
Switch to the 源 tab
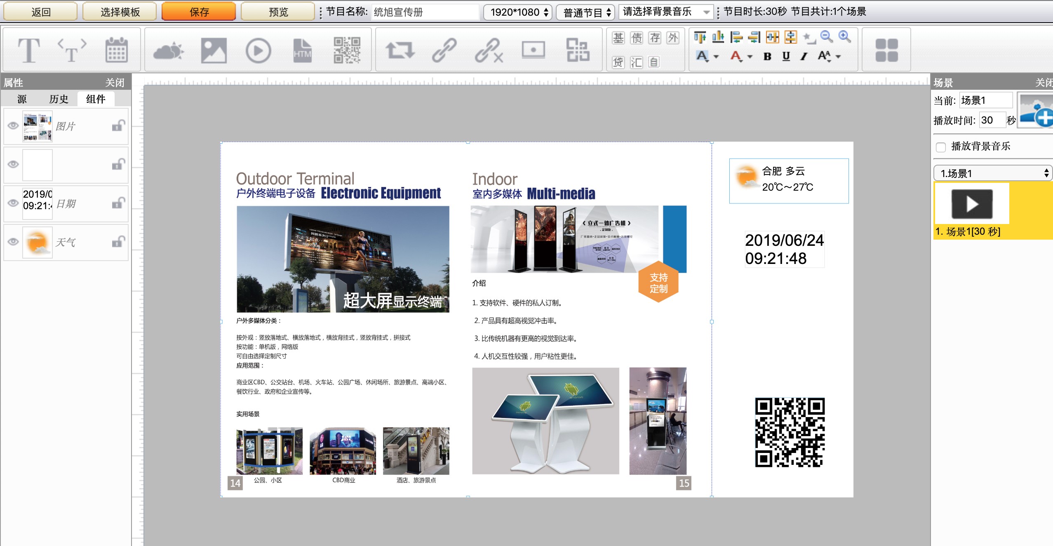coord(22,99)
